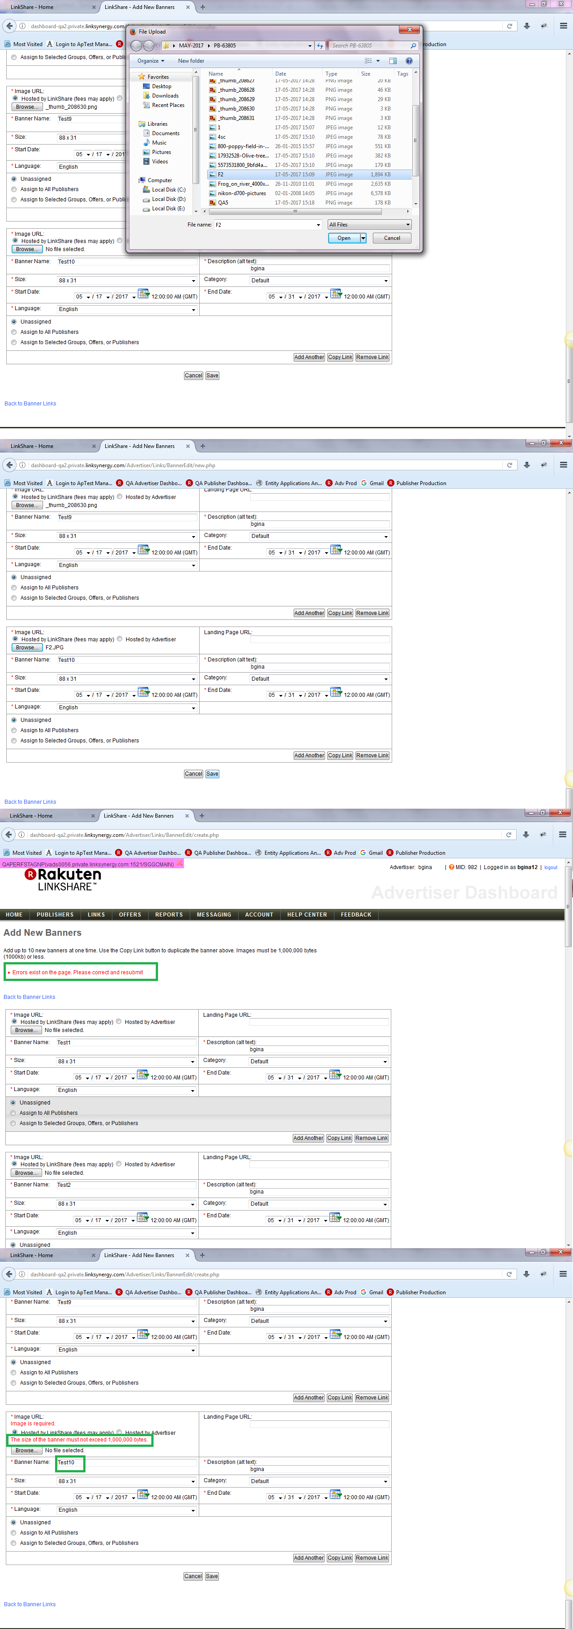Click the Search PB-63805 field

(370, 46)
